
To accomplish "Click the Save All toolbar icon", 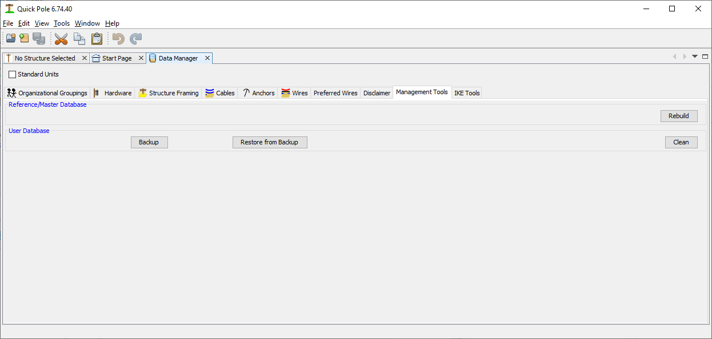I will (39, 39).
